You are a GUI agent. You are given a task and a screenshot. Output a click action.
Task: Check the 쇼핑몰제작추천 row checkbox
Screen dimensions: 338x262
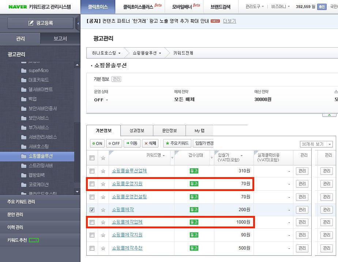pyautogui.click(x=92, y=248)
